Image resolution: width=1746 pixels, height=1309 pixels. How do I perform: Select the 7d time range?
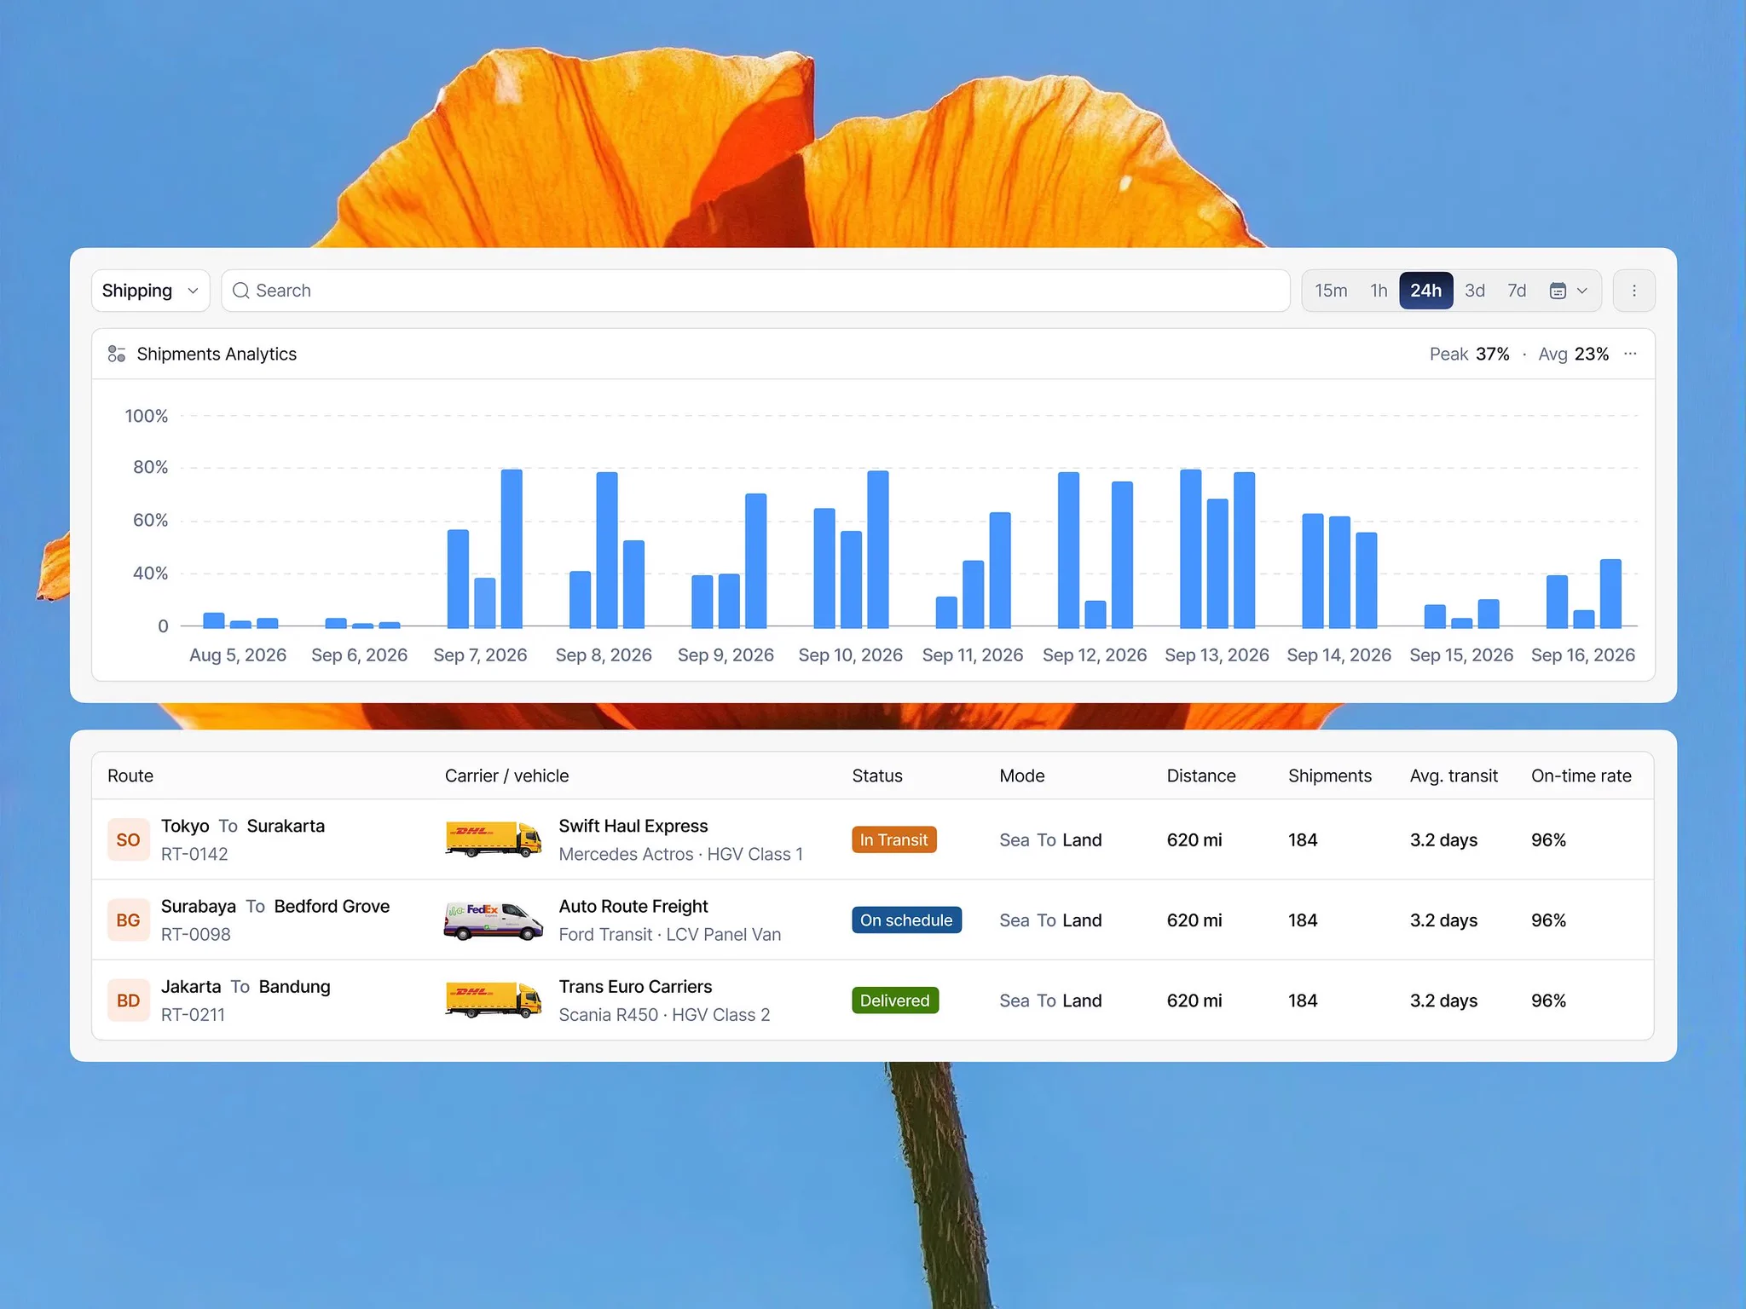1517,291
